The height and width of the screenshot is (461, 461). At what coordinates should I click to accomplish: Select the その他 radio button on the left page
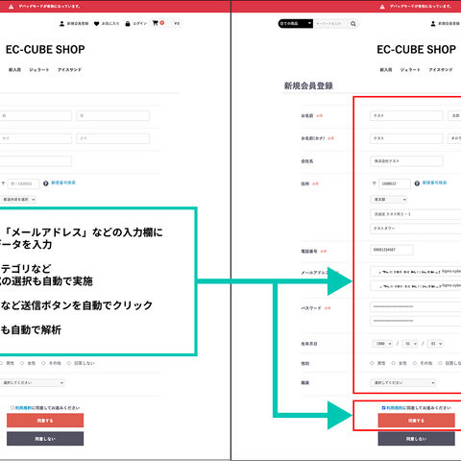(x=43, y=363)
